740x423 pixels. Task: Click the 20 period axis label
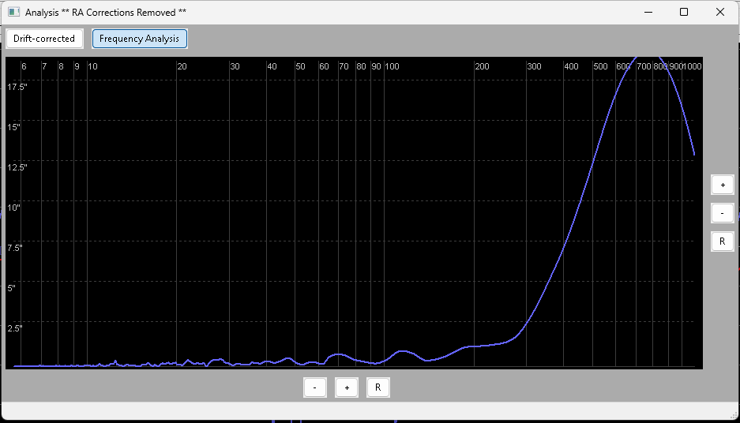(182, 66)
